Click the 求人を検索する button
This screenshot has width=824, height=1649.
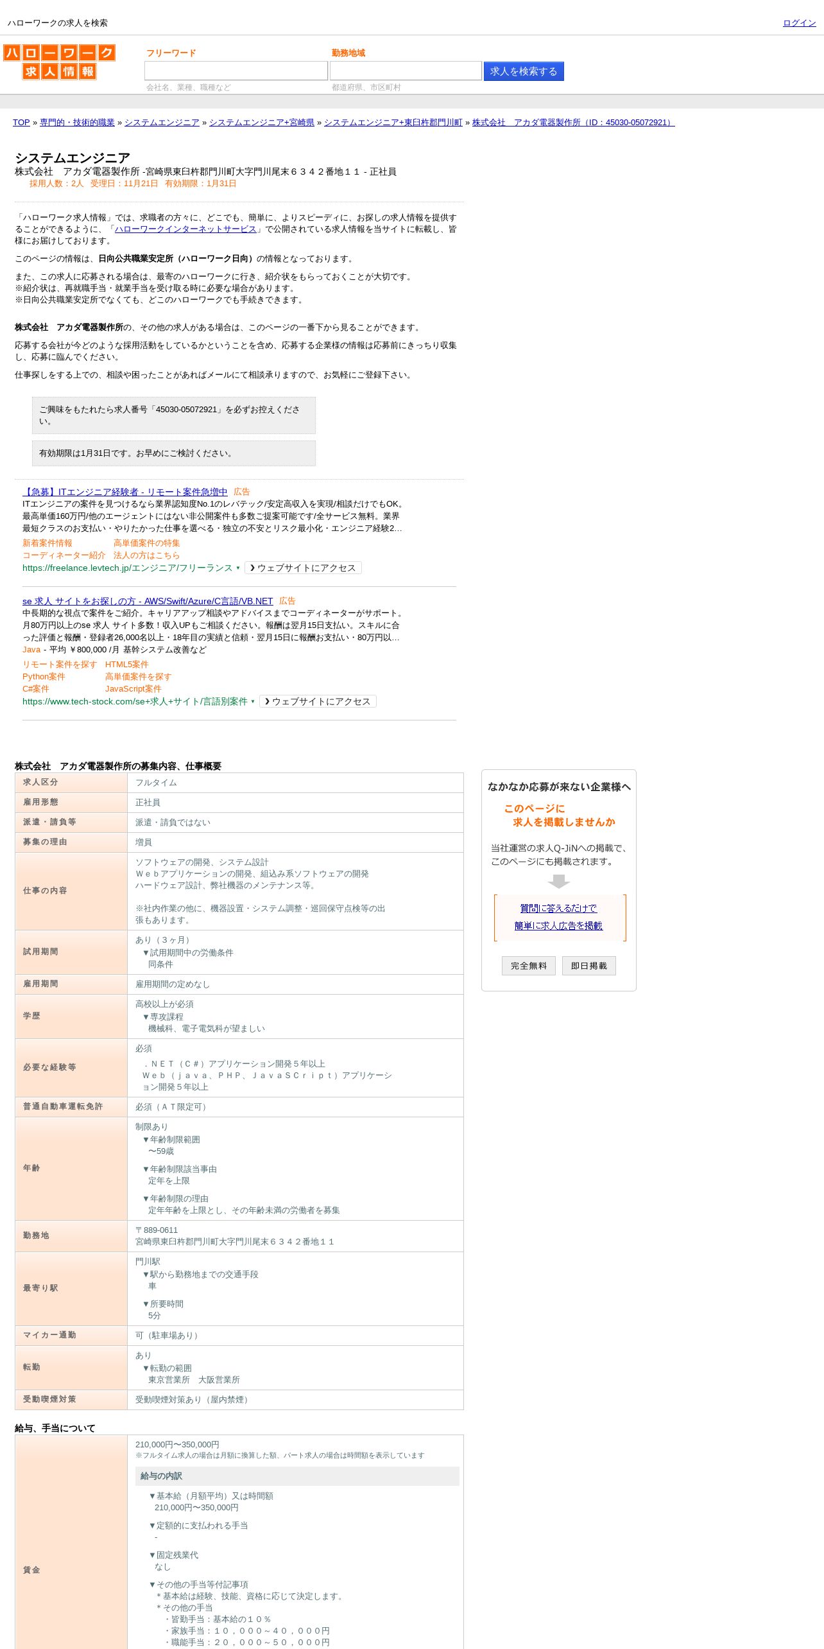tap(524, 71)
